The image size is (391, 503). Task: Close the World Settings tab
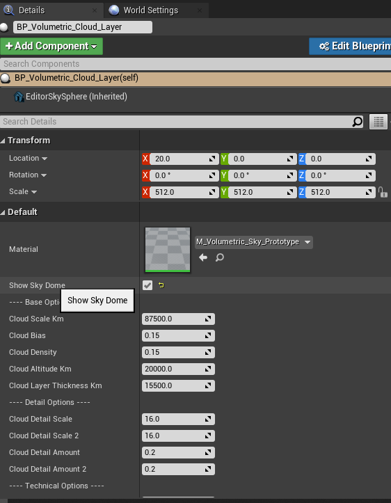click(200, 10)
